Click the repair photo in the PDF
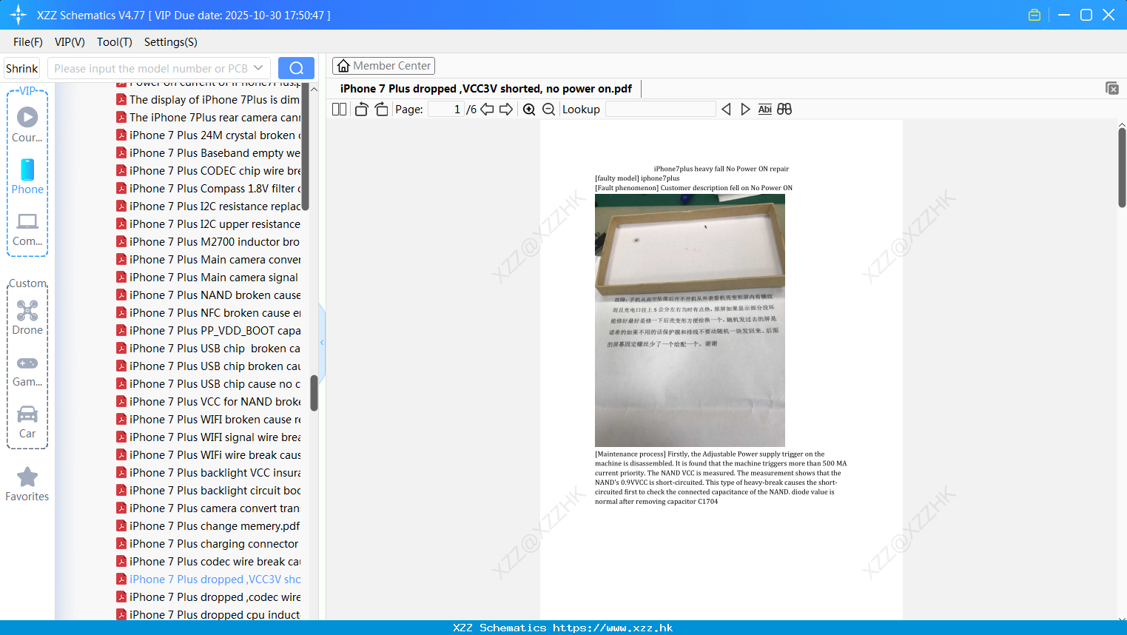1127x635 pixels. click(x=690, y=320)
